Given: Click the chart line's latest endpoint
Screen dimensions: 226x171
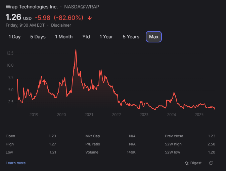Looking at the screenshot, I should point(215,109).
